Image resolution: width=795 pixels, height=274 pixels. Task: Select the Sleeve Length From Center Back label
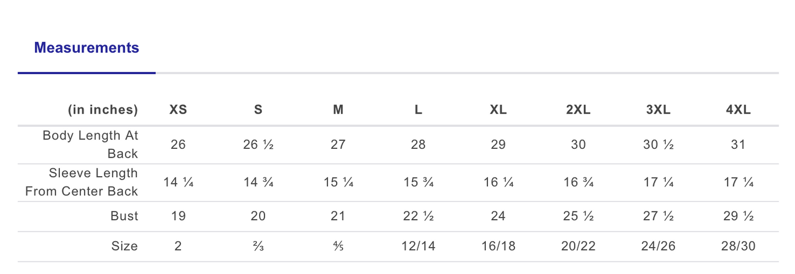pyautogui.click(x=90, y=182)
